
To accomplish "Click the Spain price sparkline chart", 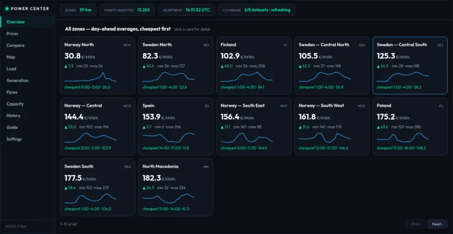I will click(x=169, y=138).
